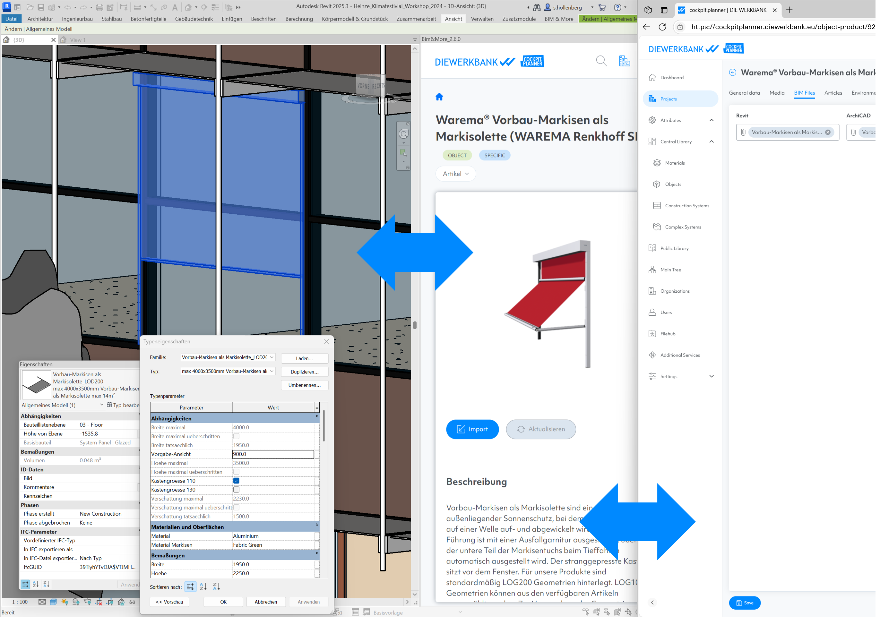Click the building icon next to Bim&More search
Image resolution: width=880 pixels, height=617 pixels.
click(x=624, y=61)
